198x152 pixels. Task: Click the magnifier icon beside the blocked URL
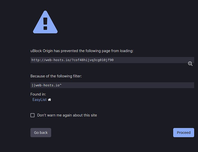[x=190, y=64]
